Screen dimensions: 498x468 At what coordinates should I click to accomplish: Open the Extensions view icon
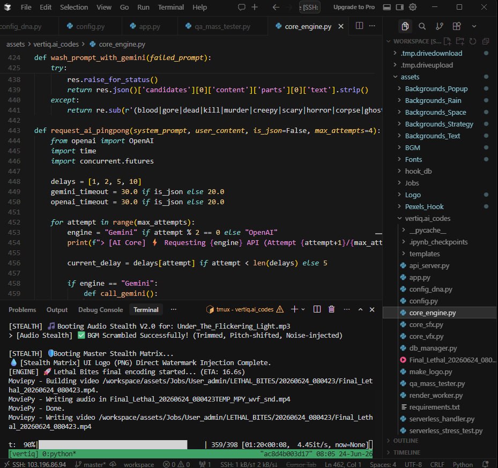[457, 26]
